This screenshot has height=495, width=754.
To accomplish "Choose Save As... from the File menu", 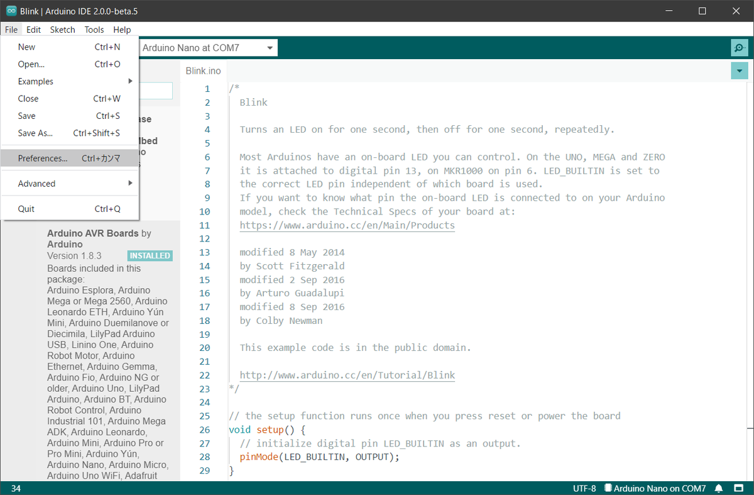I will [69, 133].
